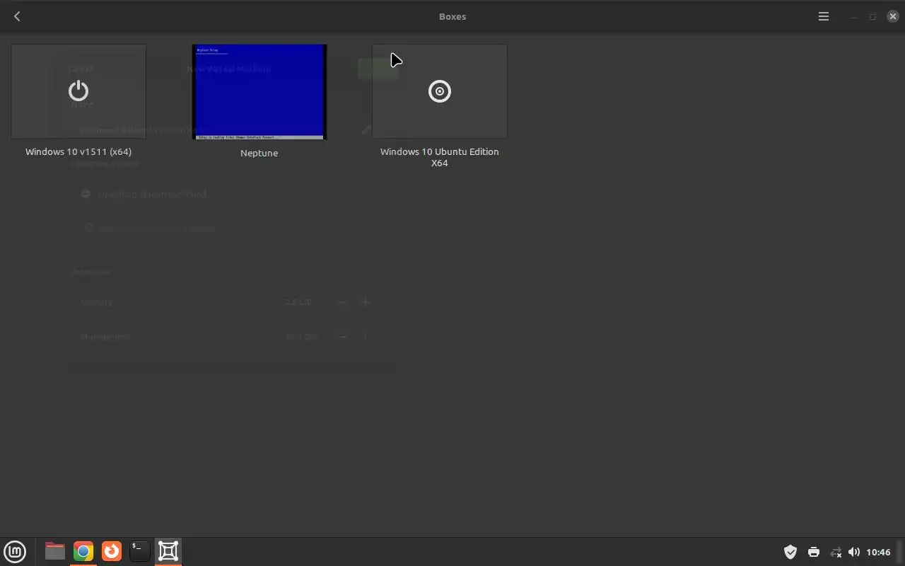Open the Boxes hamburger menu

(824, 16)
